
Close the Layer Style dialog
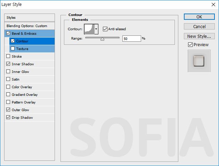[x=213, y=5]
